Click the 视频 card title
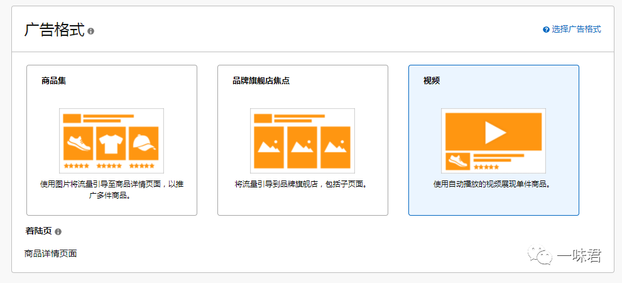The height and width of the screenshot is (283, 622). tap(432, 81)
